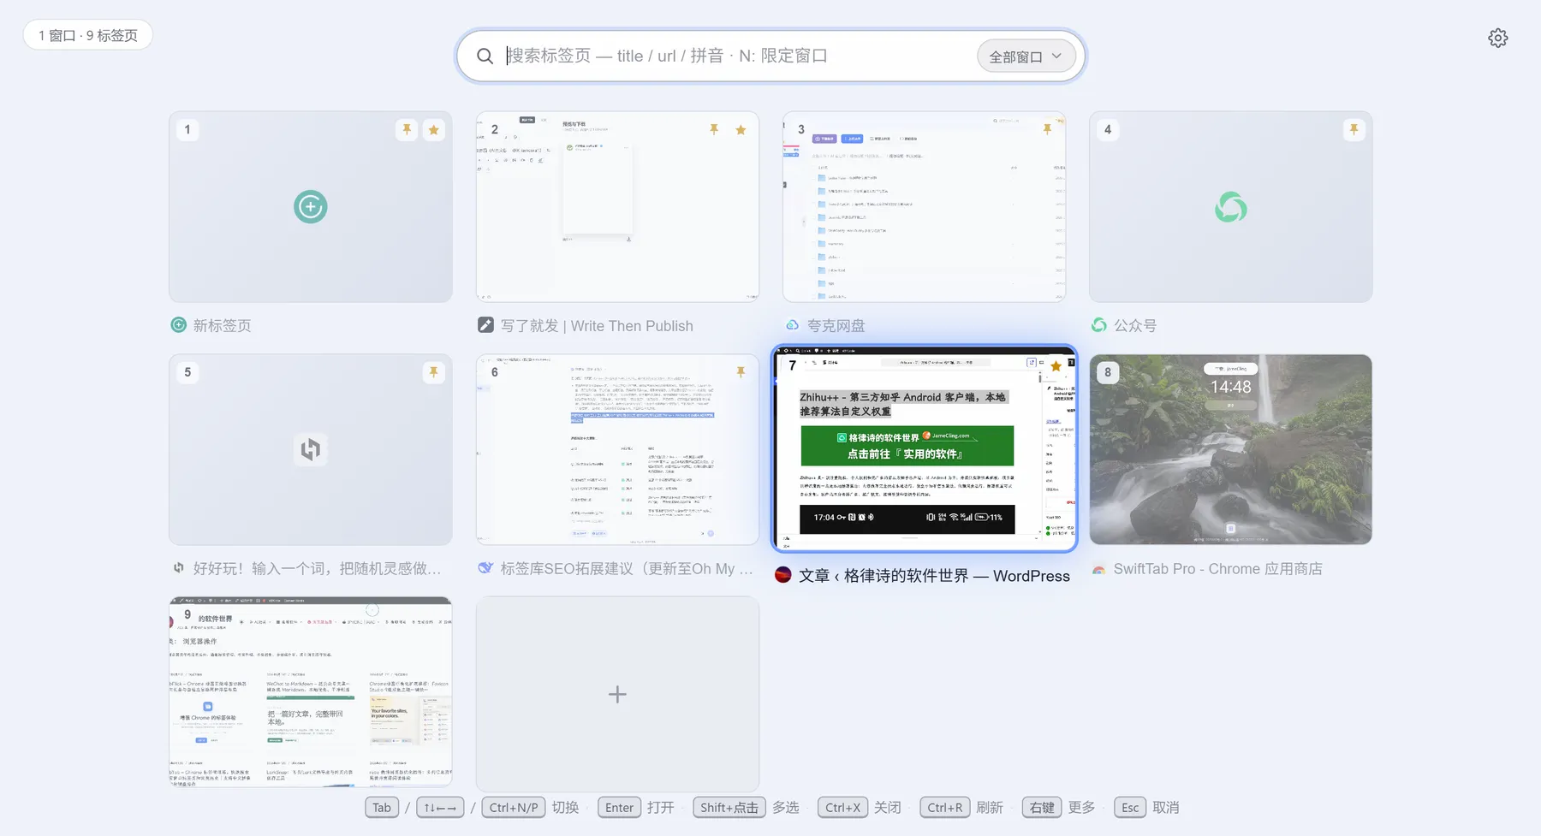Toggle the pin on the 写了就发 card
Image resolution: width=1541 pixels, height=836 pixels.
713,130
